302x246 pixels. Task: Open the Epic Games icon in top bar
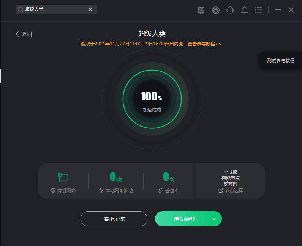(201, 10)
